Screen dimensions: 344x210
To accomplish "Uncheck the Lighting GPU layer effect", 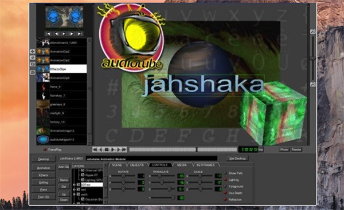I will (x=83, y=180).
